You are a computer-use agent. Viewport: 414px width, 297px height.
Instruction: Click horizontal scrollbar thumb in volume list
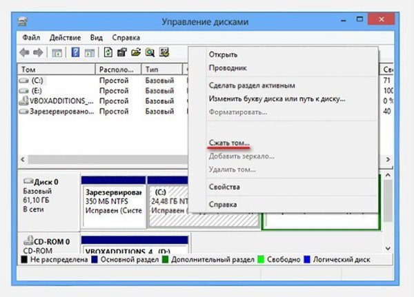coord(108,159)
